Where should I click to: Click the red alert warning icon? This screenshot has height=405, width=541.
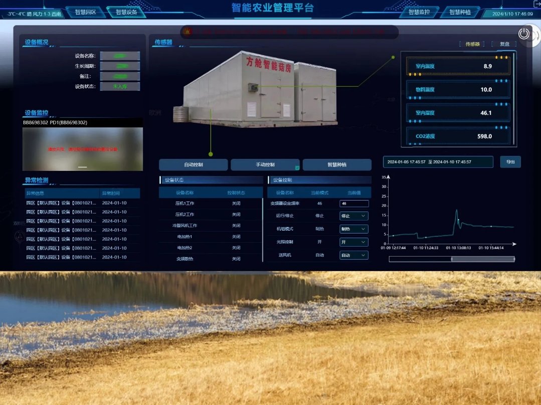point(188,32)
